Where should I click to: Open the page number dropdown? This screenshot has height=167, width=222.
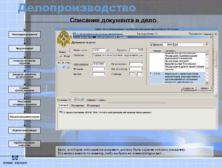tap(75, 100)
